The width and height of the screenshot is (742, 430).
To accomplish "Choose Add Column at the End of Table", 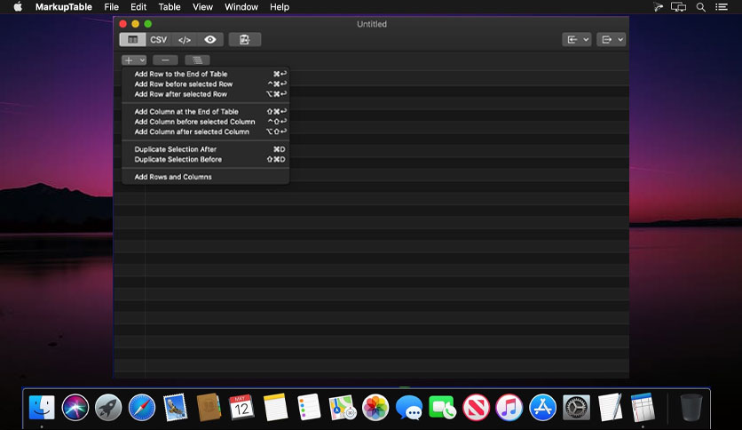I will click(x=205, y=112).
